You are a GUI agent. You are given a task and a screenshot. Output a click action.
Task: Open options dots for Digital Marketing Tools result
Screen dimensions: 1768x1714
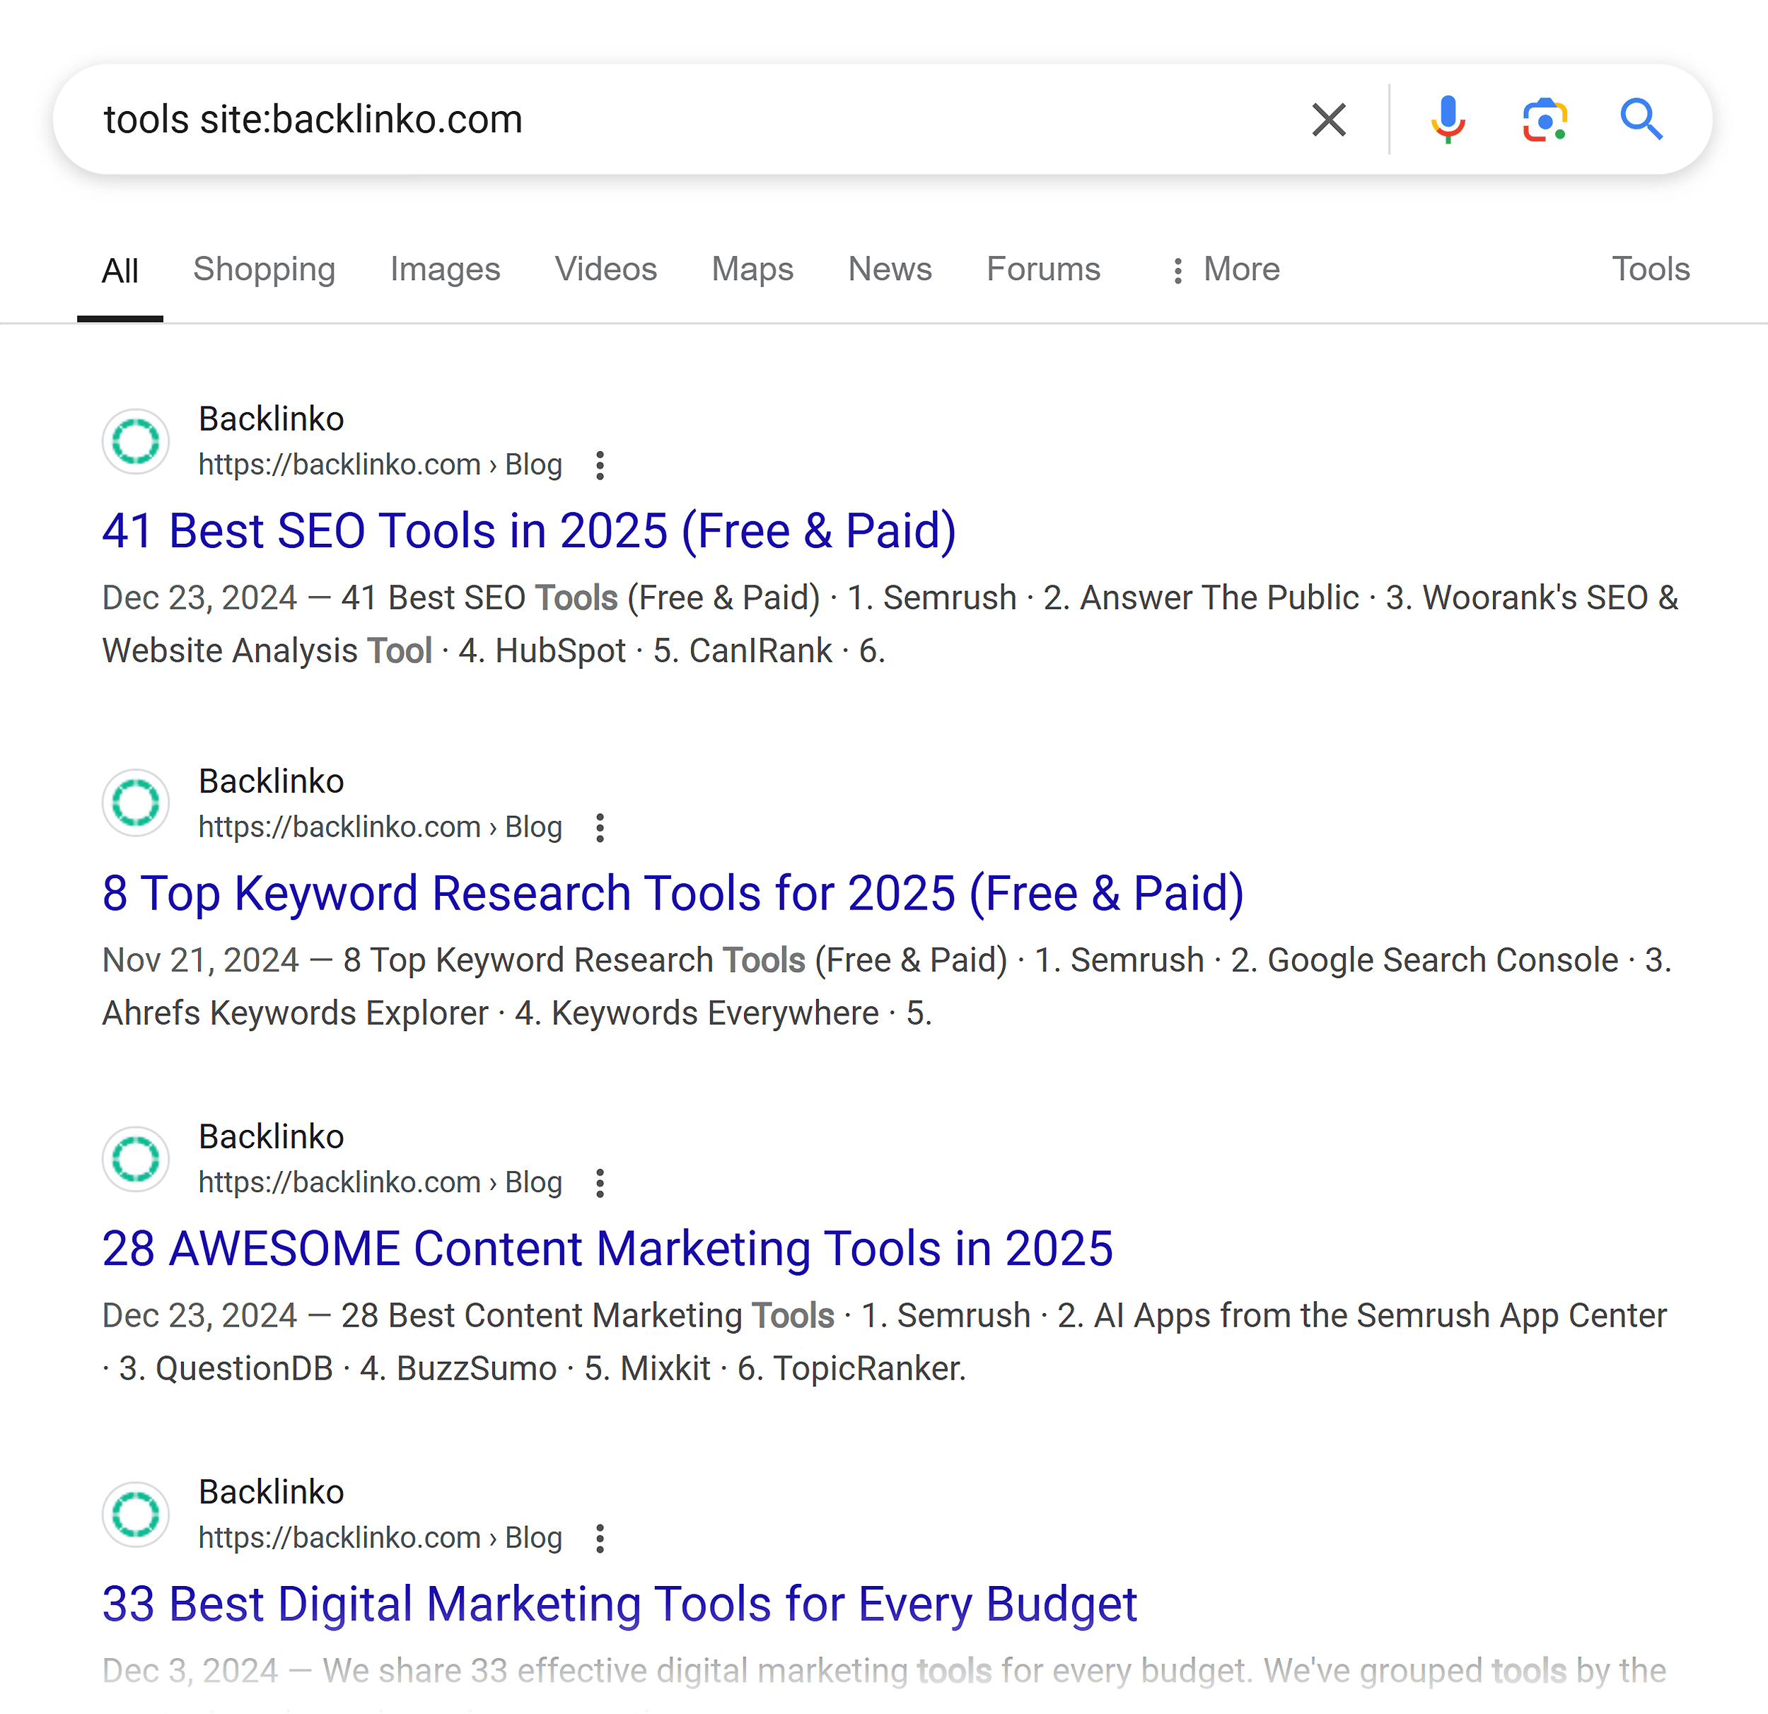point(600,1539)
